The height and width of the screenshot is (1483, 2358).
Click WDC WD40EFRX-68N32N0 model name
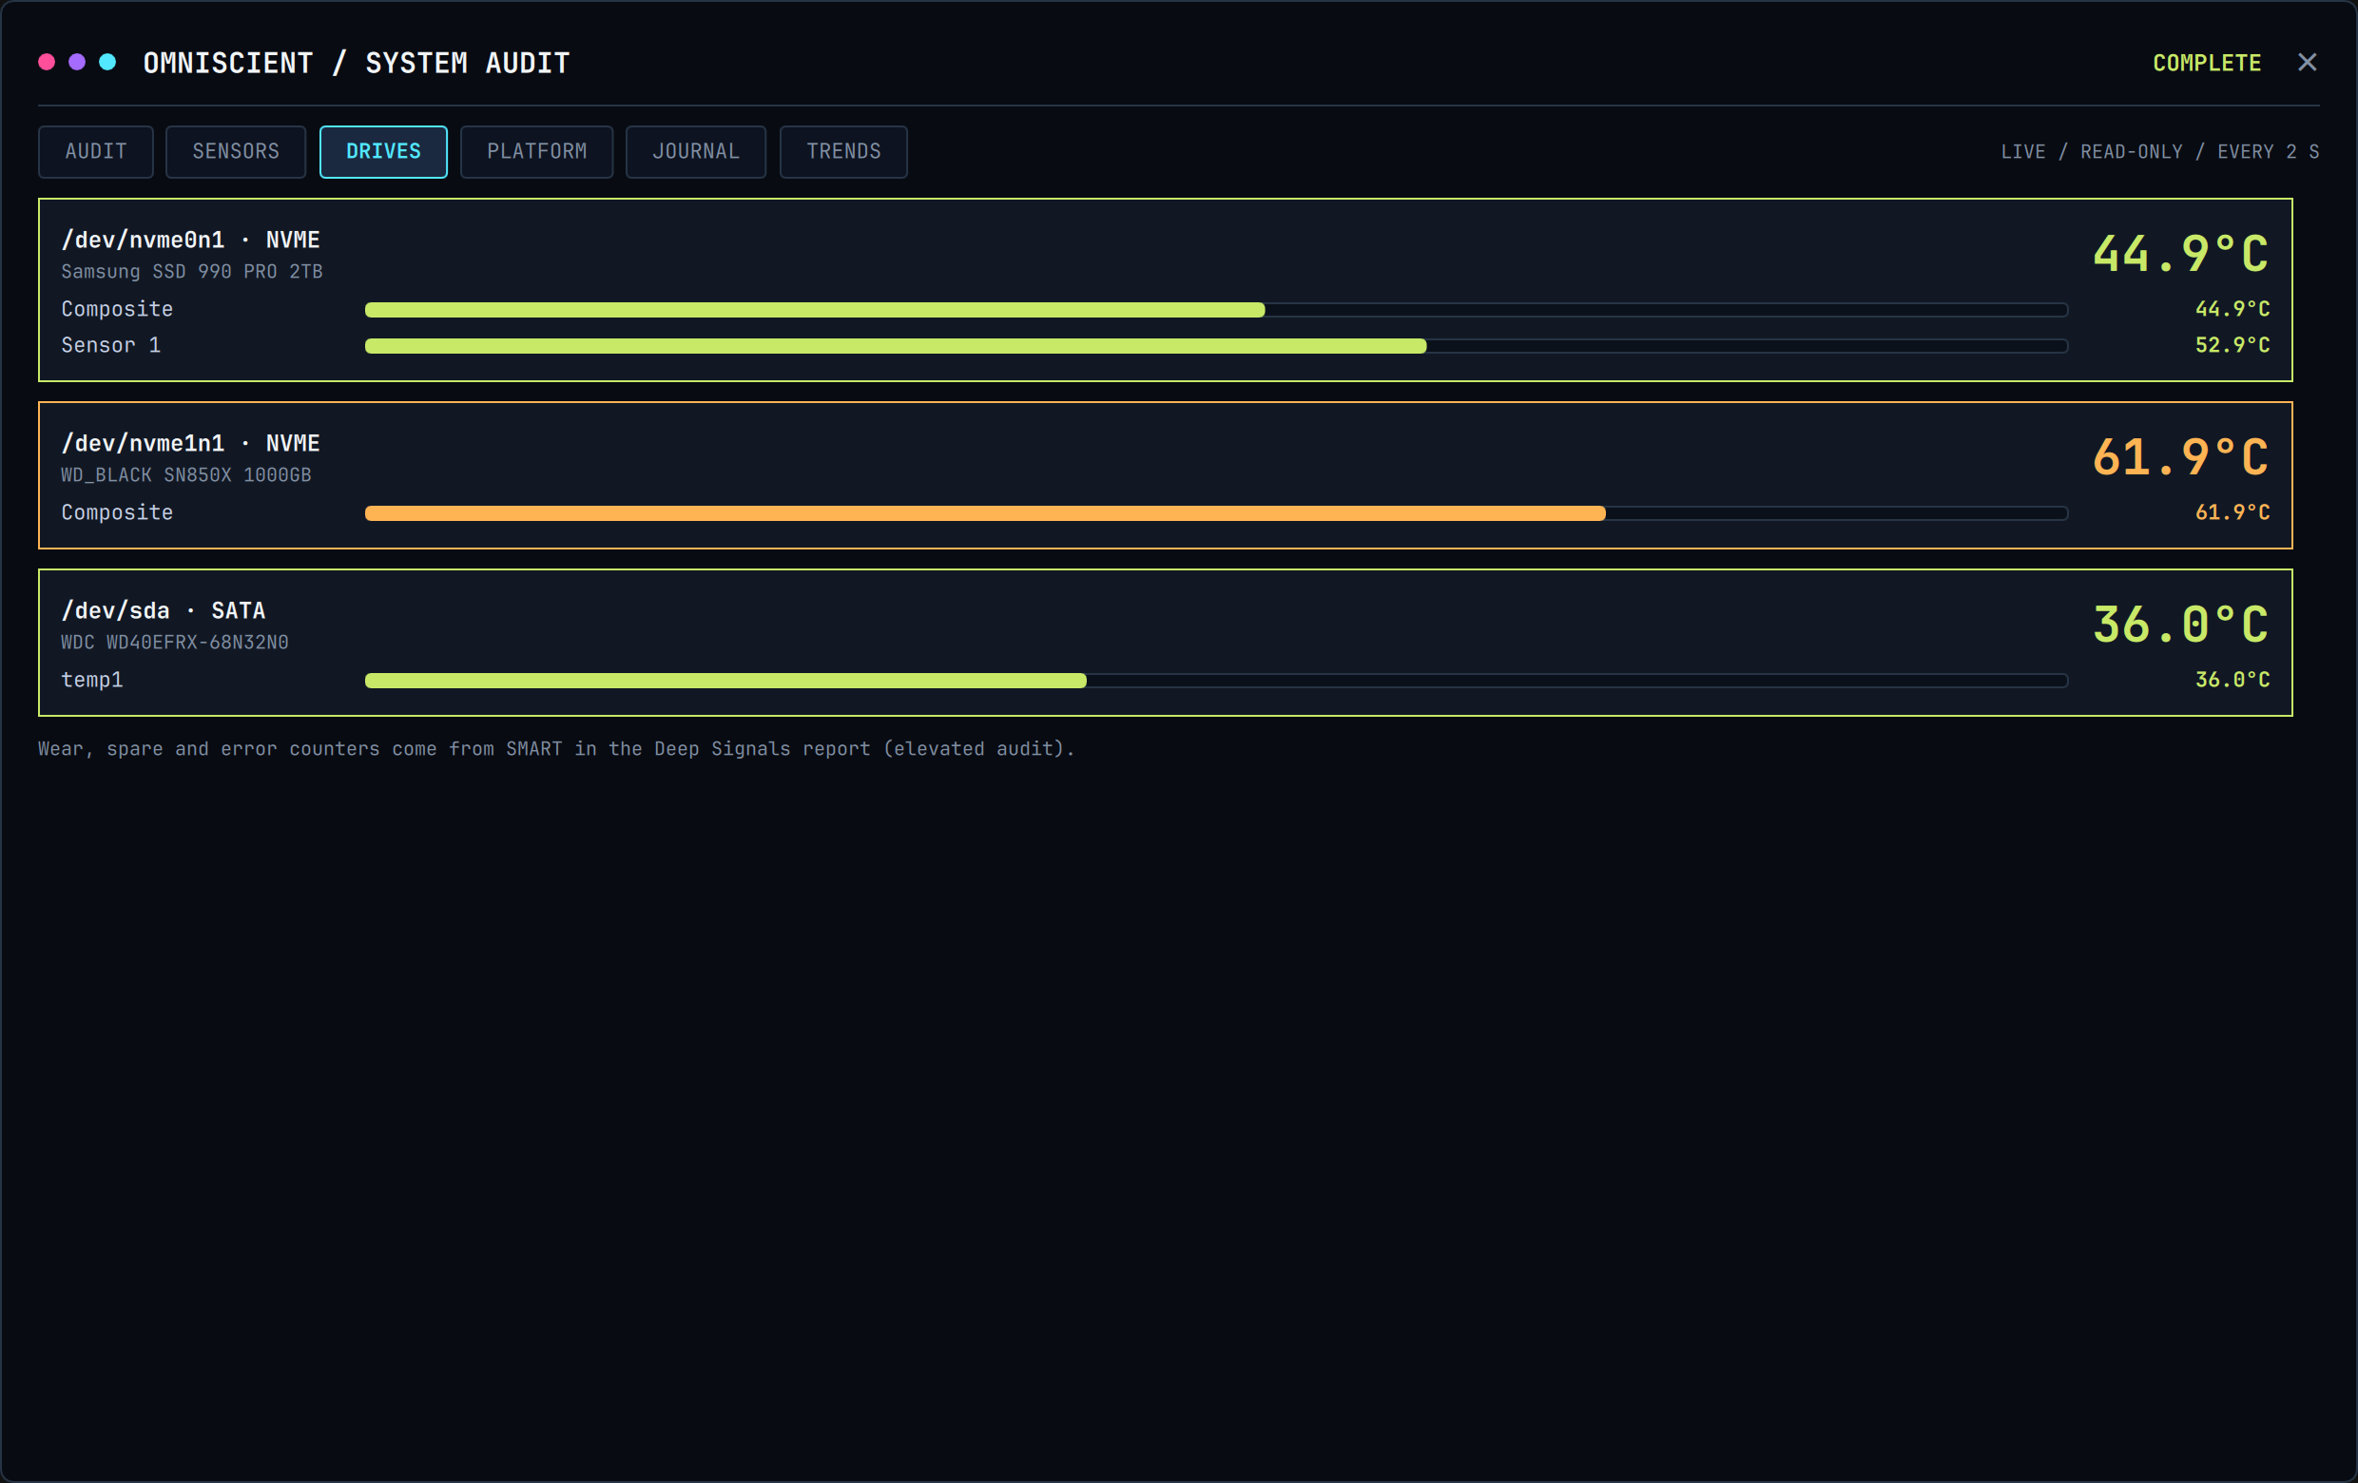pos(174,642)
